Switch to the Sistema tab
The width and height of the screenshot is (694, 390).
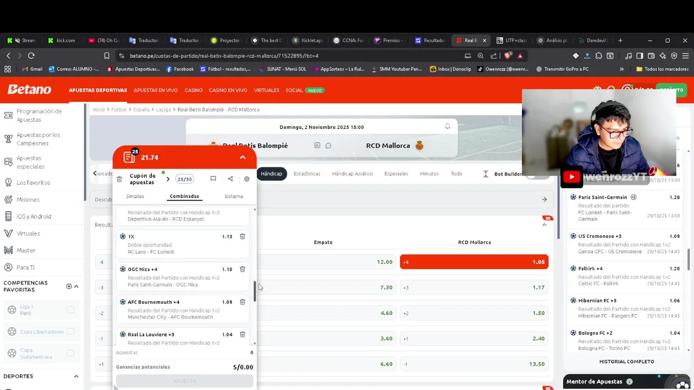(234, 196)
